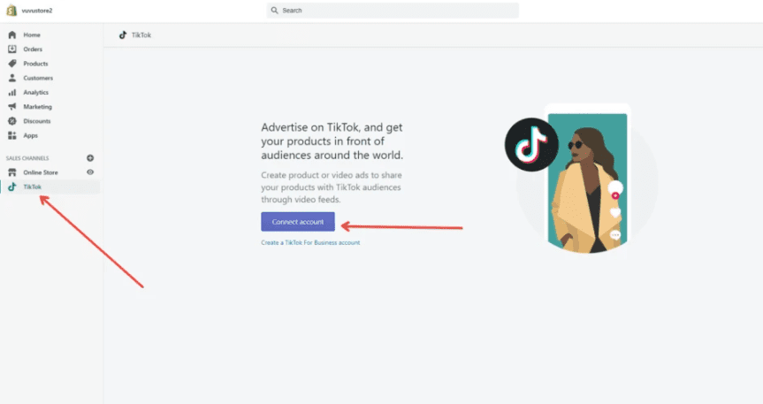Screen dimensions: 763x404
Task: Open the Products section
Action: coord(35,64)
